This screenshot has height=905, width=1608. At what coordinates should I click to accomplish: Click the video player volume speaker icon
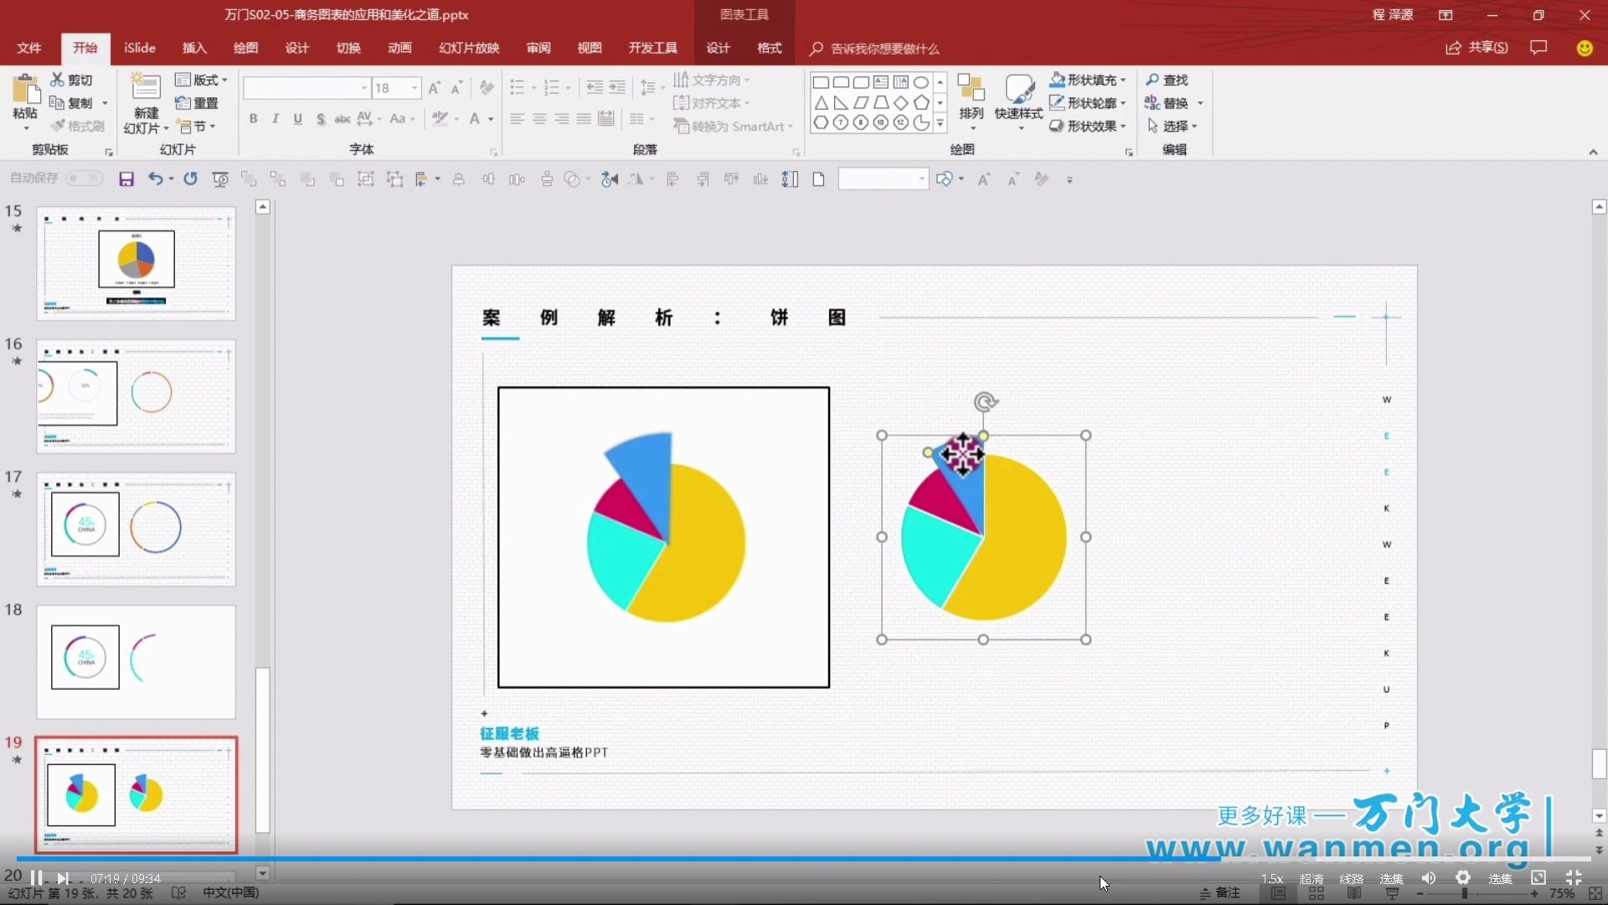tap(1428, 877)
